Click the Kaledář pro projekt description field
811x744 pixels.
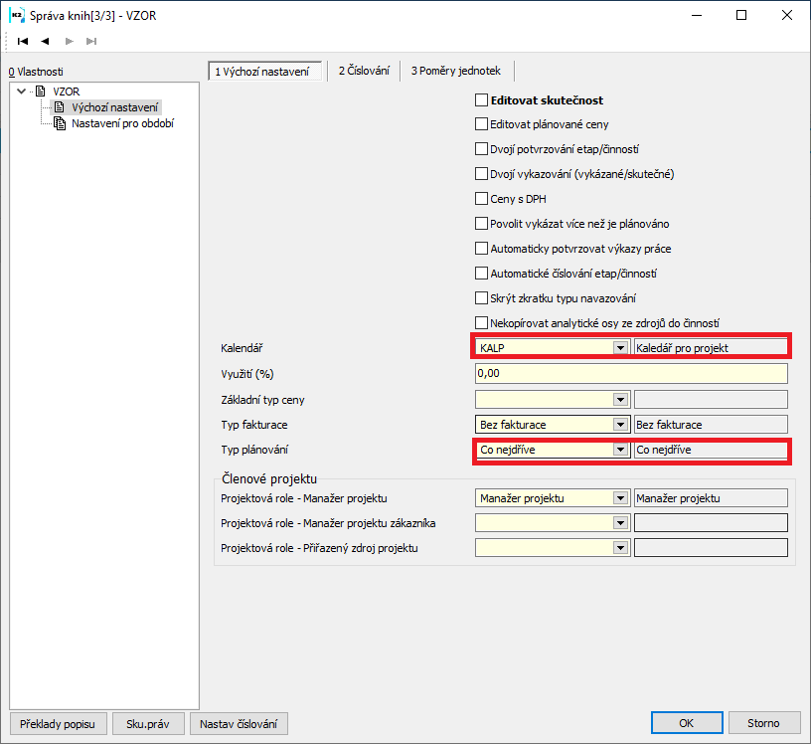click(x=711, y=348)
